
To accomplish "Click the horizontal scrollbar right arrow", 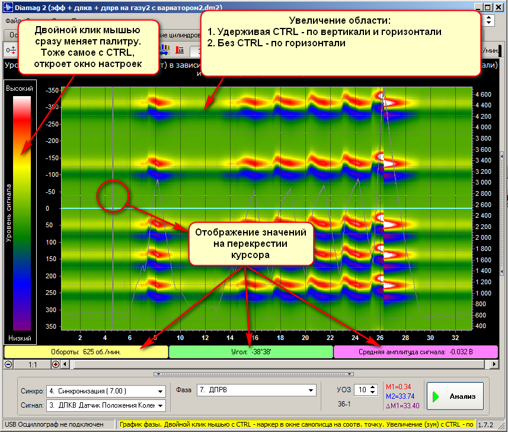I will (494, 364).
